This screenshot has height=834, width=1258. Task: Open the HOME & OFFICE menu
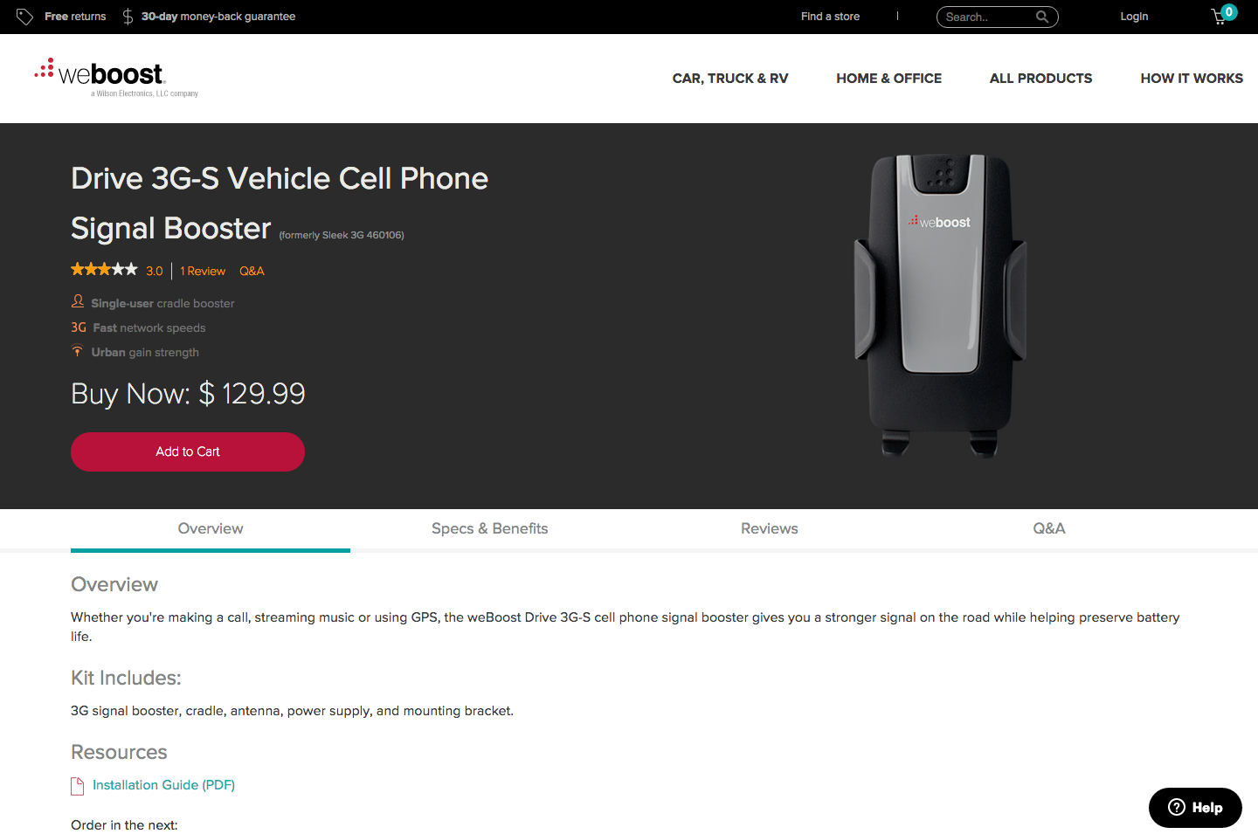[x=888, y=78]
